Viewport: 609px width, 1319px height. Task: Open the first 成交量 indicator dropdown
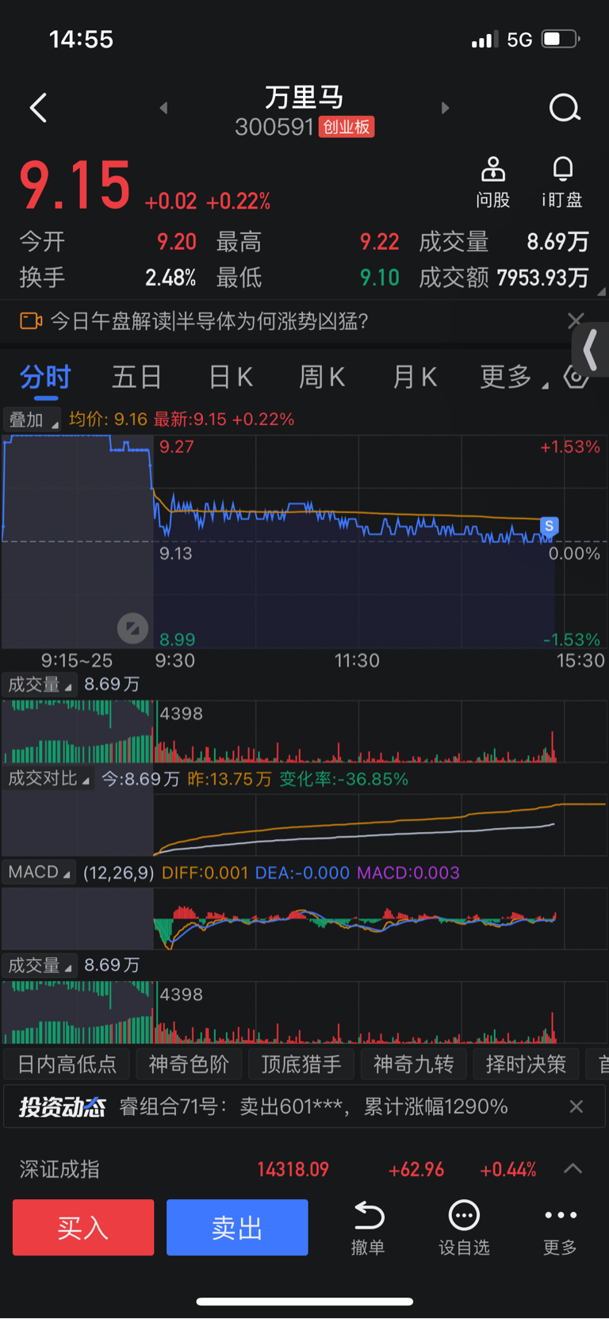pos(39,684)
